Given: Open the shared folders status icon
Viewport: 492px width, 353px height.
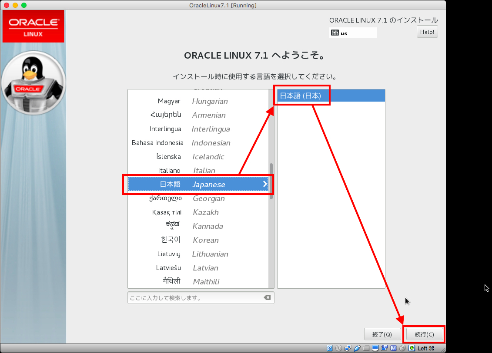Looking at the screenshot, I should (x=366, y=348).
